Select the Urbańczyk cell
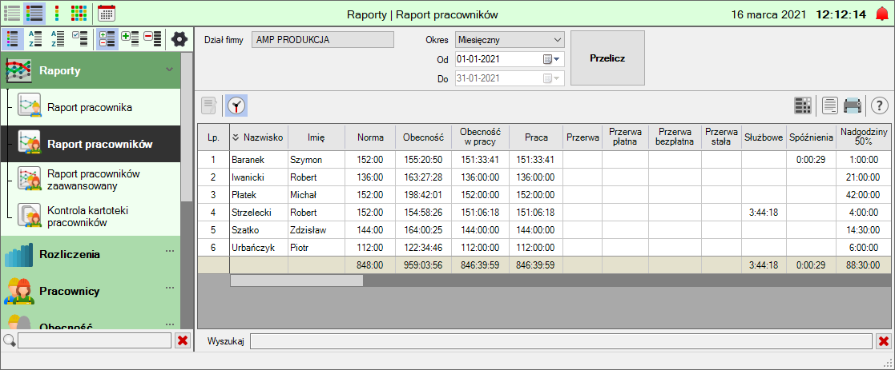 [259, 248]
